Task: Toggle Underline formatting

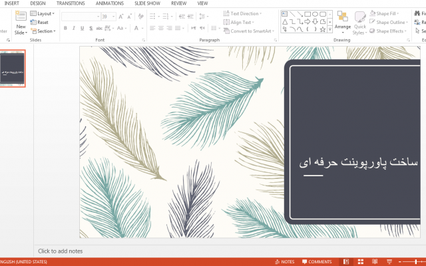Action: coord(82,28)
